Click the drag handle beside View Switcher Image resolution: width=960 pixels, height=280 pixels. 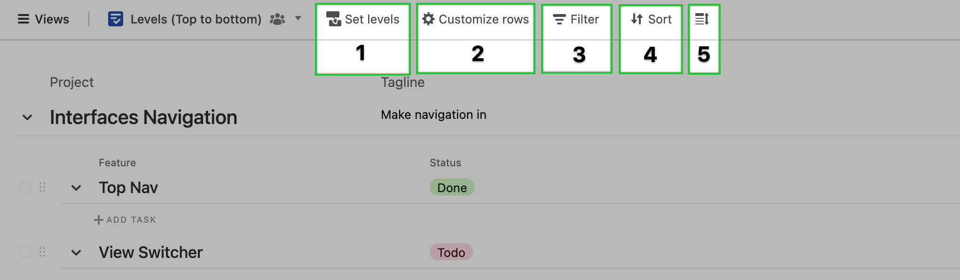[x=42, y=252]
